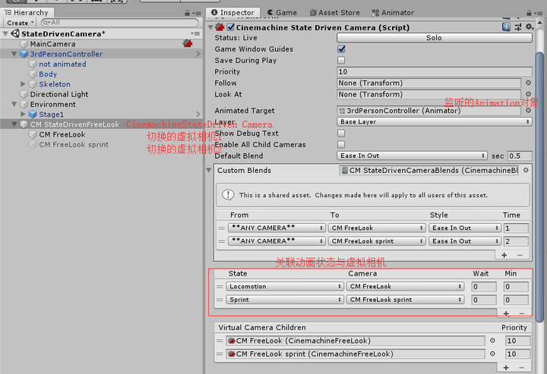The image size is (547, 374).
Task: Open the Layer dropdown showing Base Layer
Action: (435, 121)
